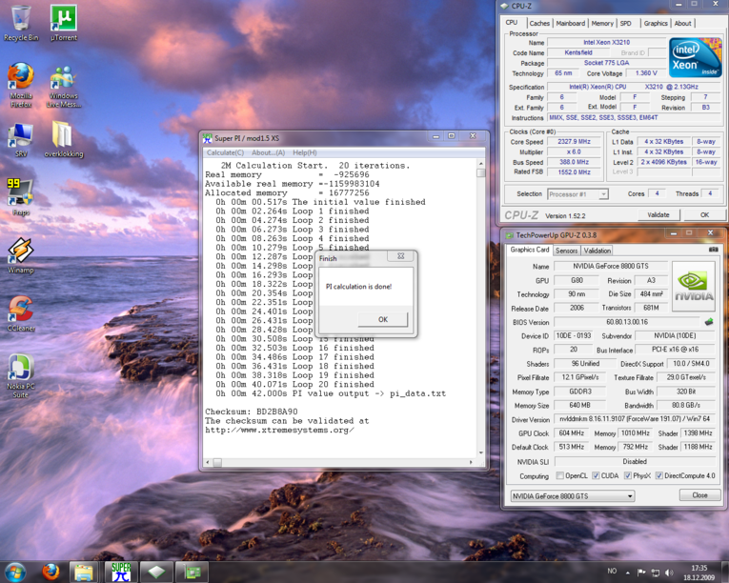Click the Memory Size value 640 MB
729x583 pixels.
pyautogui.click(x=579, y=406)
